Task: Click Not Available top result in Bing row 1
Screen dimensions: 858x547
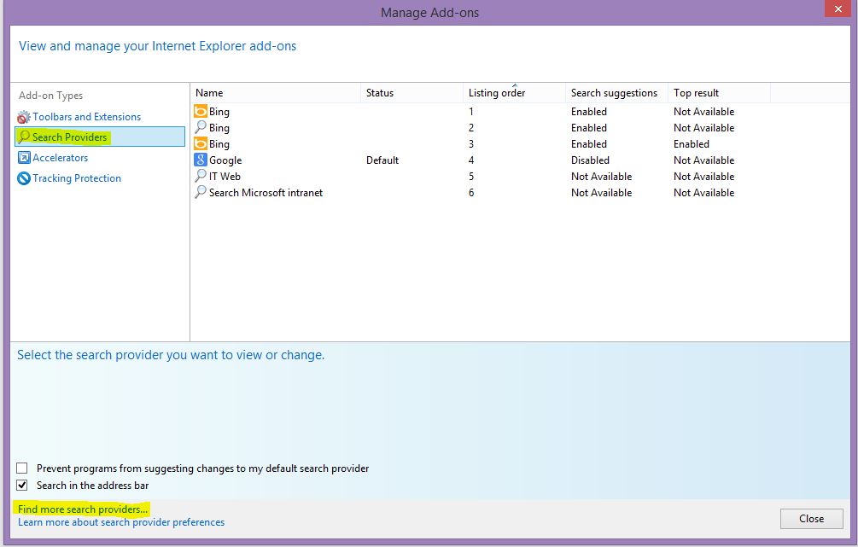Action: tap(703, 112)
